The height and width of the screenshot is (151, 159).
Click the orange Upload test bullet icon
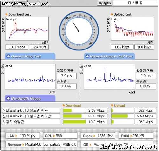112,14
